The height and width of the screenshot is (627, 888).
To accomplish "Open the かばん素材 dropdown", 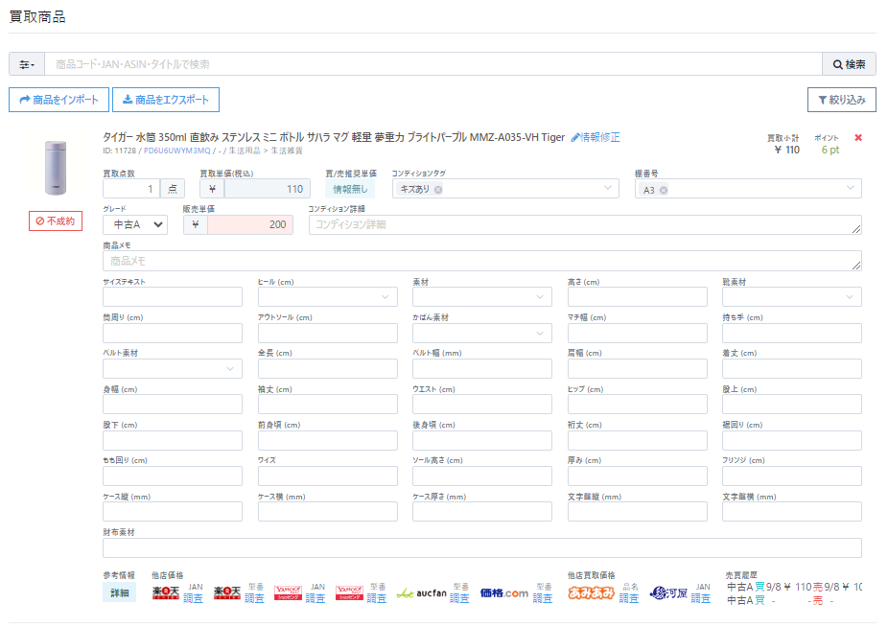I will (482, 333).
